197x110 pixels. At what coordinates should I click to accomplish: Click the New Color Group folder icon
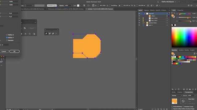click(x=190, y=89)
